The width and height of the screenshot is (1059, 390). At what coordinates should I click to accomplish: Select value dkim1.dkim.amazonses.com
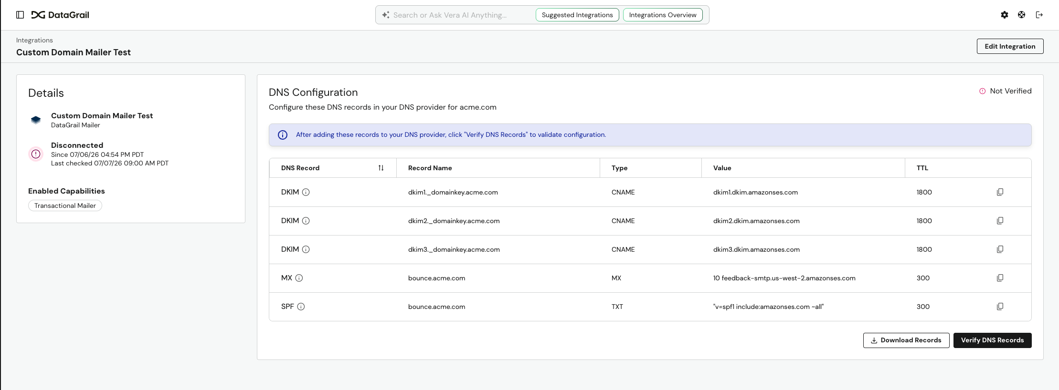point(756,192)
